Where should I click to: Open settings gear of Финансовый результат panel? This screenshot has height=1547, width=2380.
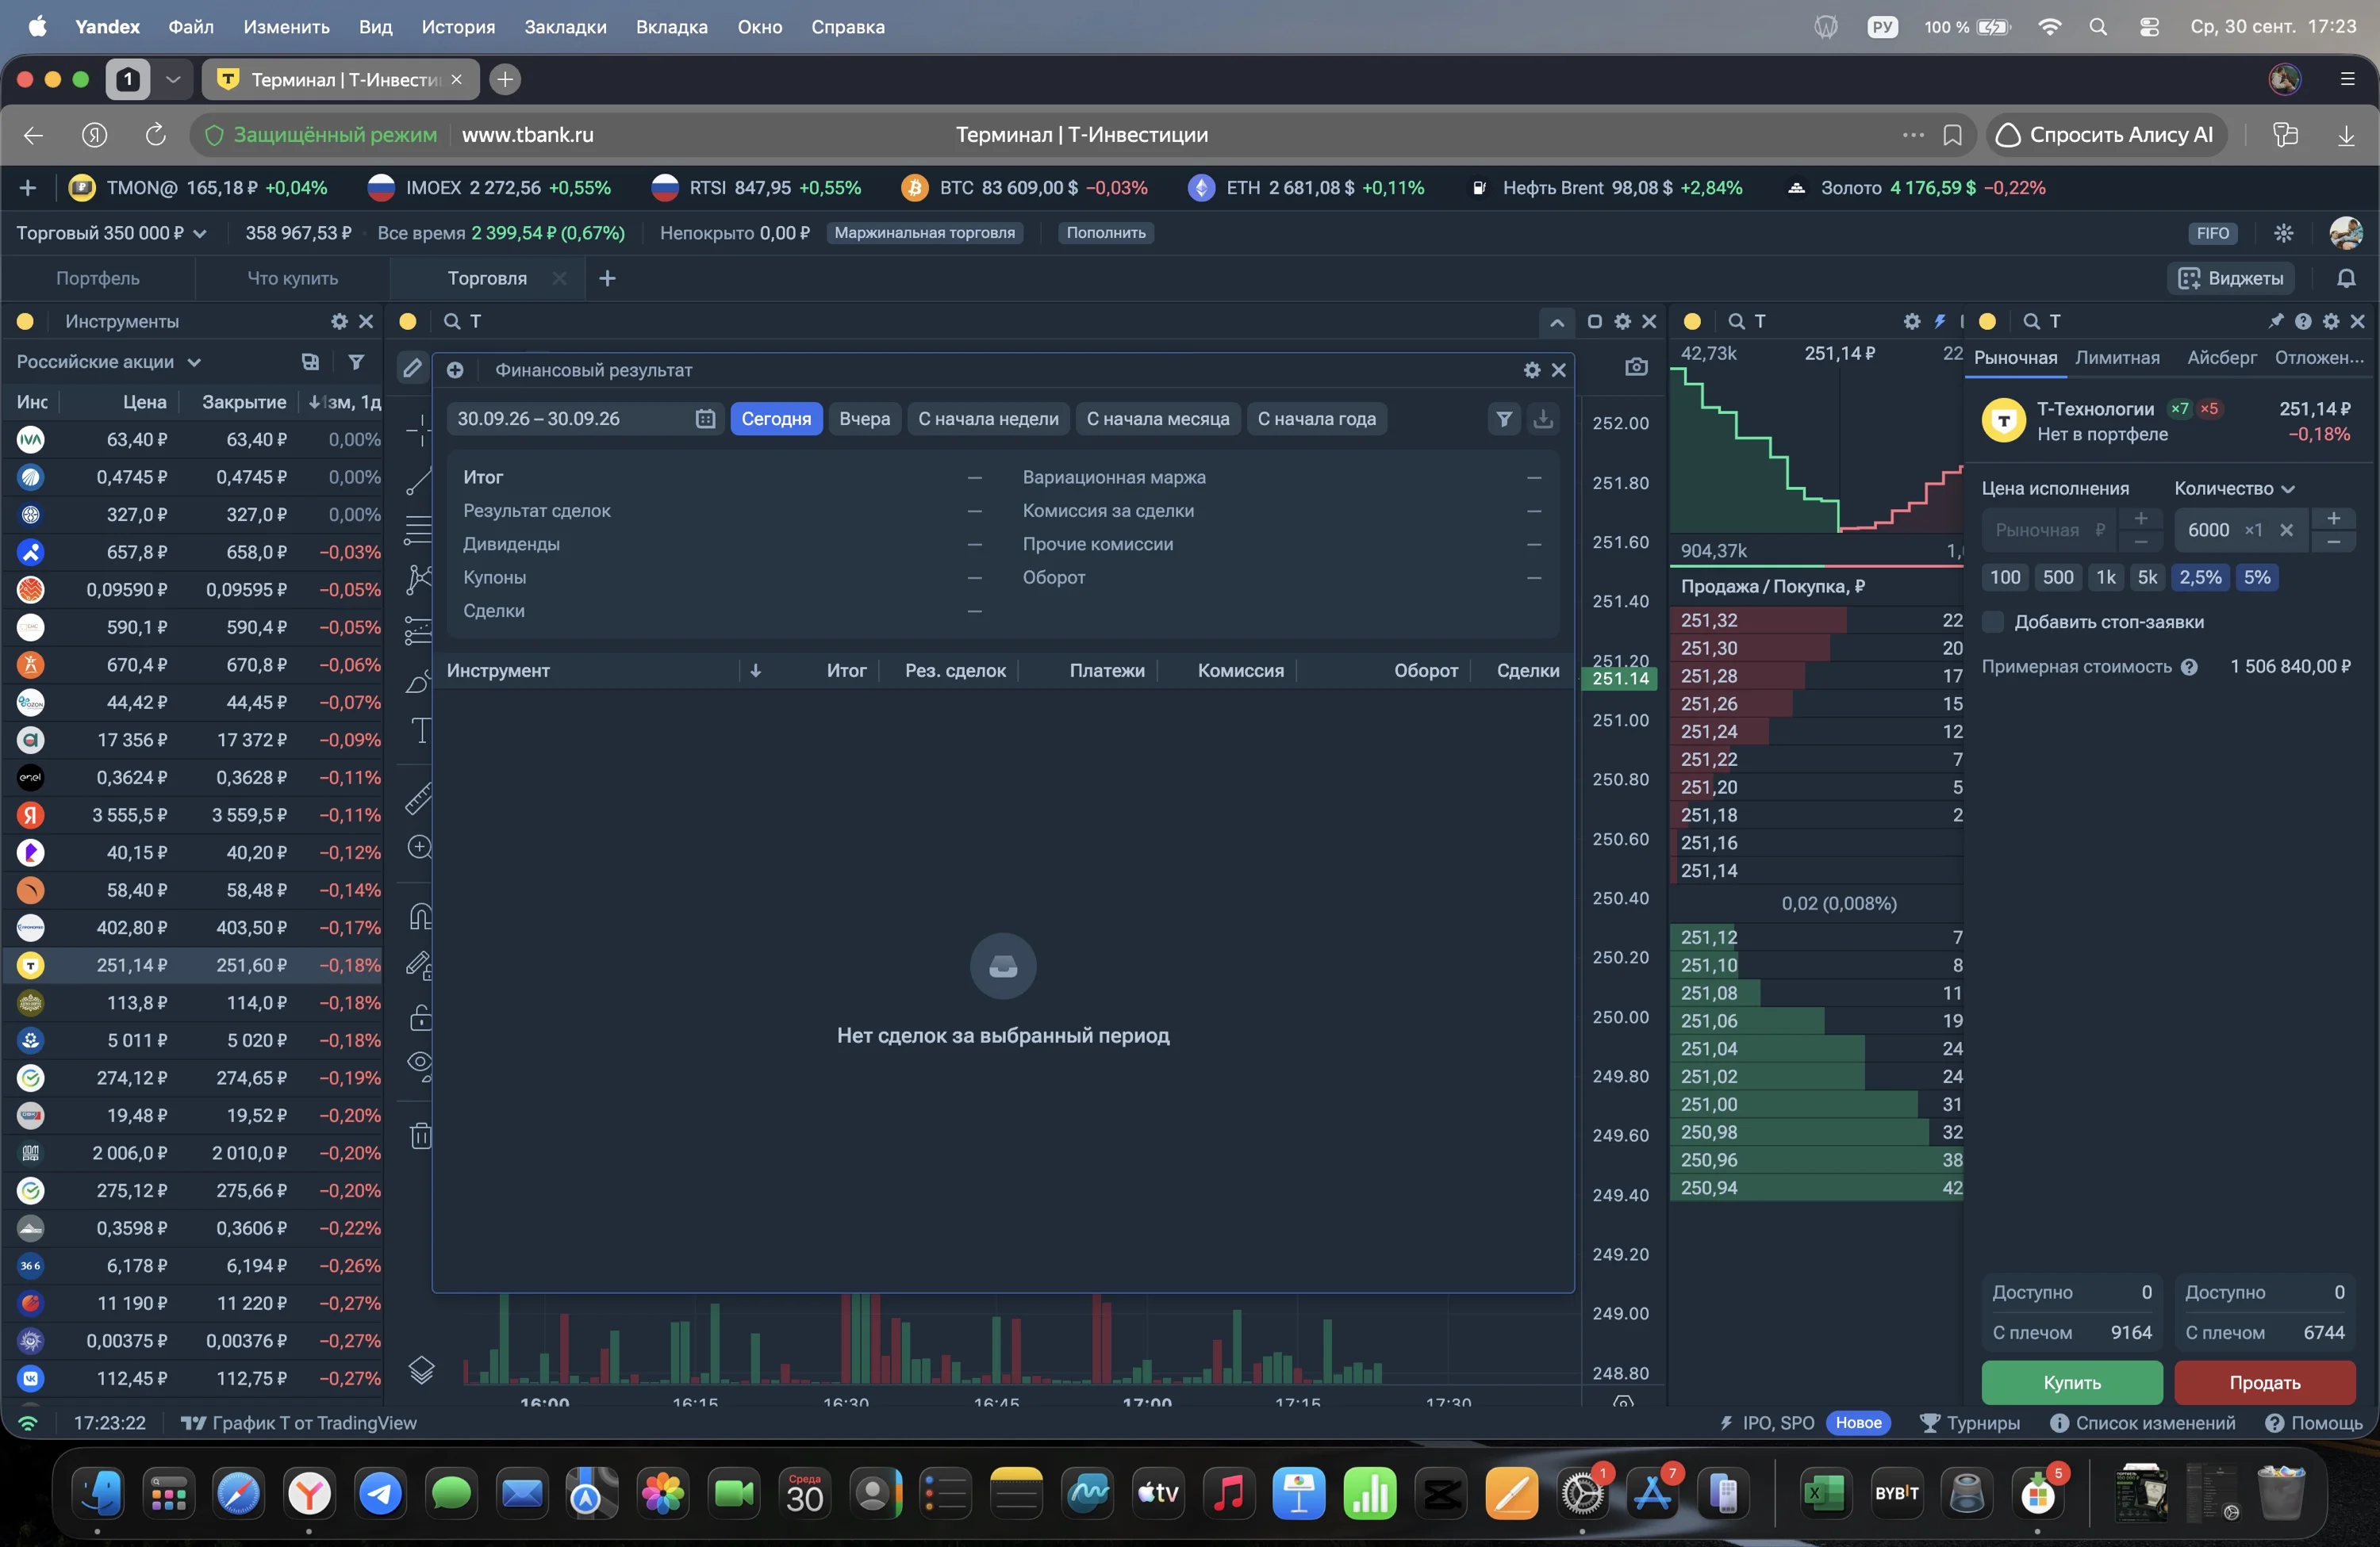(1532, 370)
